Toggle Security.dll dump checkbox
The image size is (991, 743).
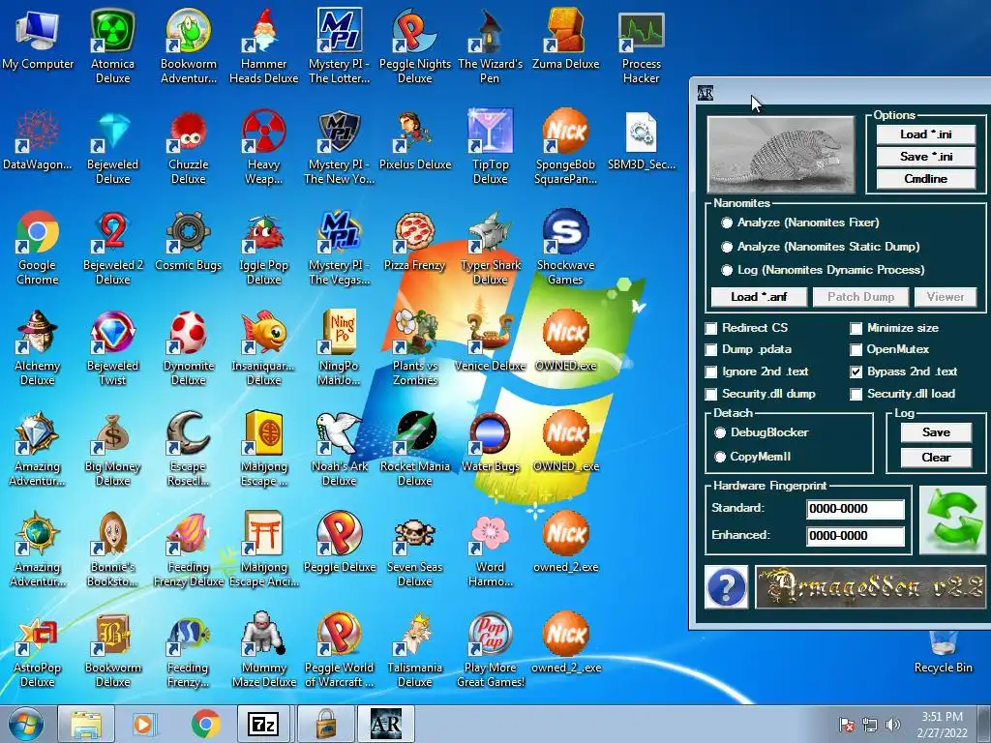711,395
